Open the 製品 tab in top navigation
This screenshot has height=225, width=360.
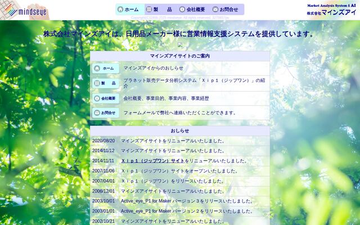(161, 10)
